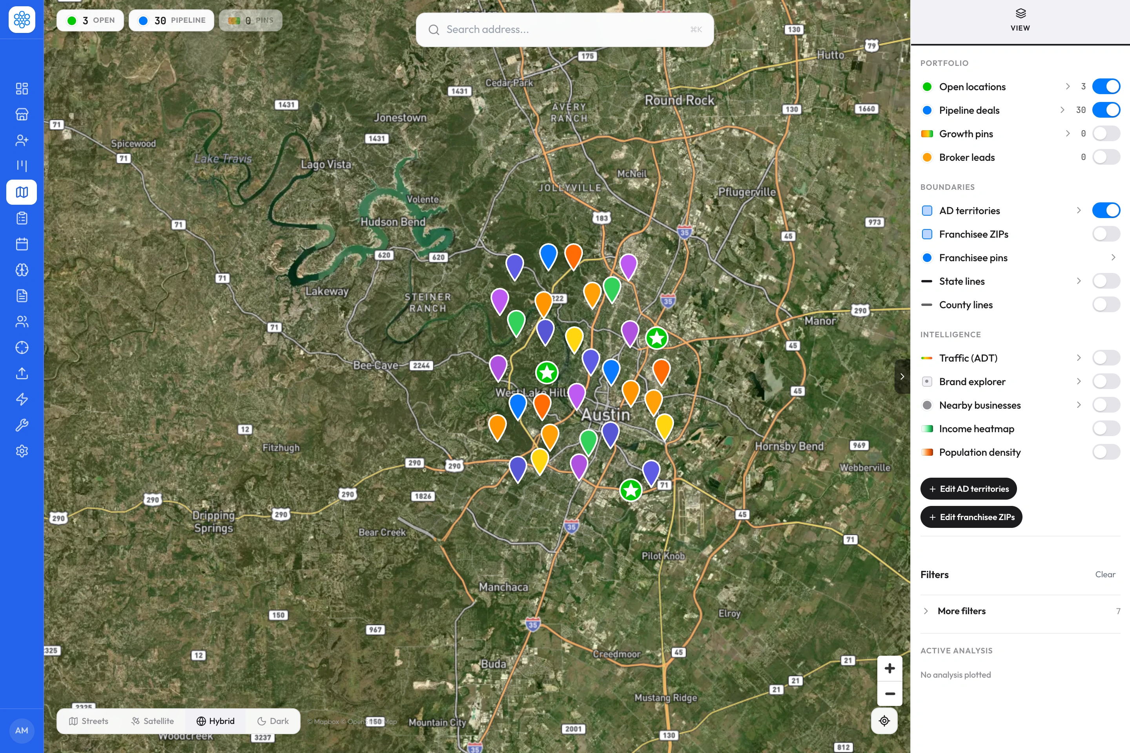The width and height of the screenshot is (1130, 753).
Task: Switch map style to Streets
Action: (x=88, y=721)
